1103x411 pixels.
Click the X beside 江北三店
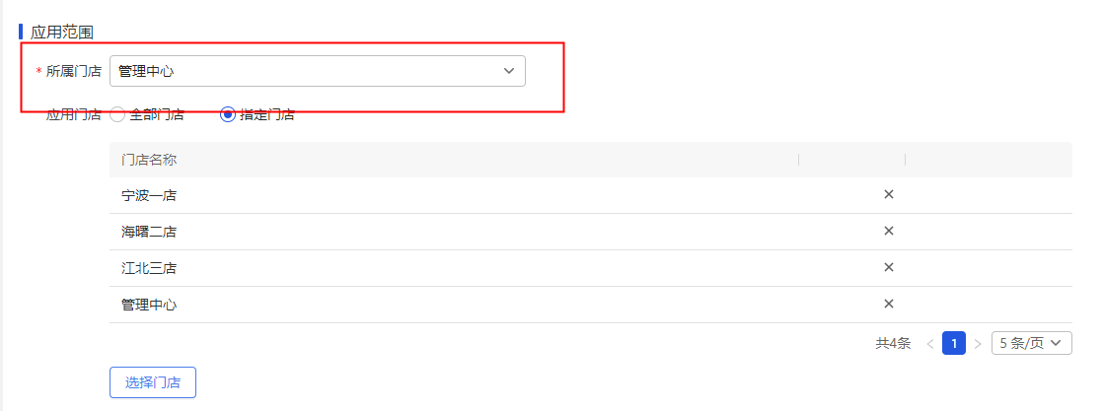888,267
